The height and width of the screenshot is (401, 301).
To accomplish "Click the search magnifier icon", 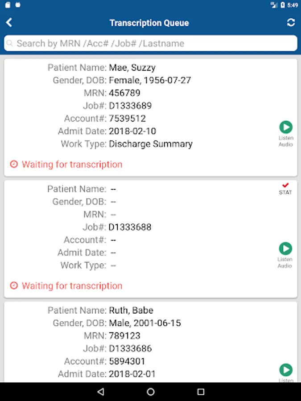I will tap(10, 44).
